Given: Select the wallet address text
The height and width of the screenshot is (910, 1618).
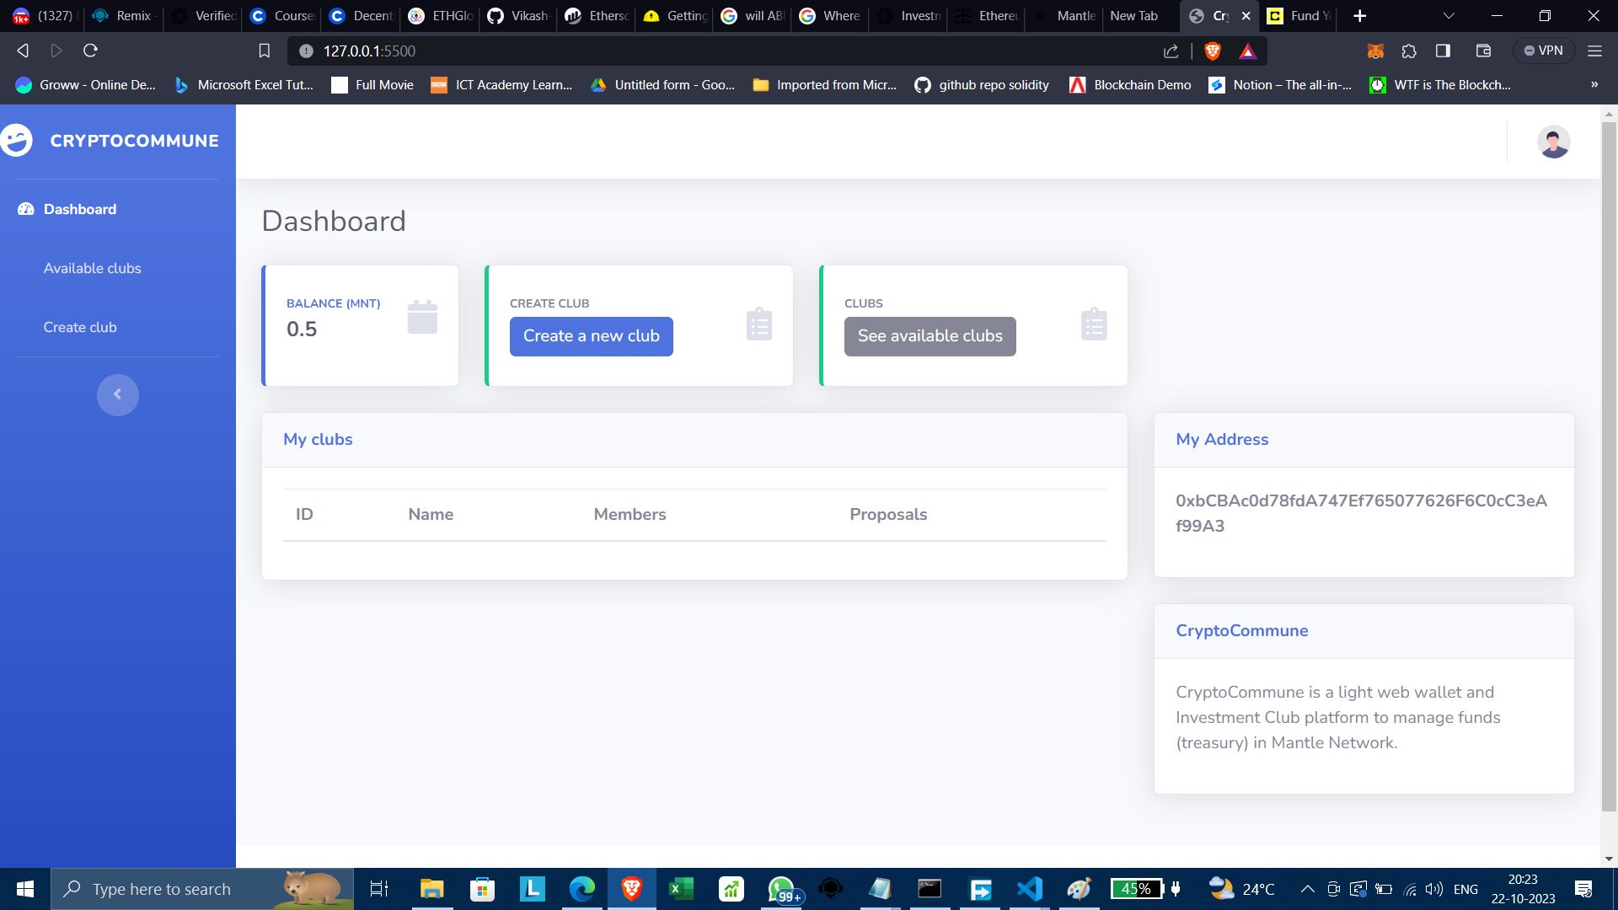Looking at the screenshot, I should point(1361,513).
